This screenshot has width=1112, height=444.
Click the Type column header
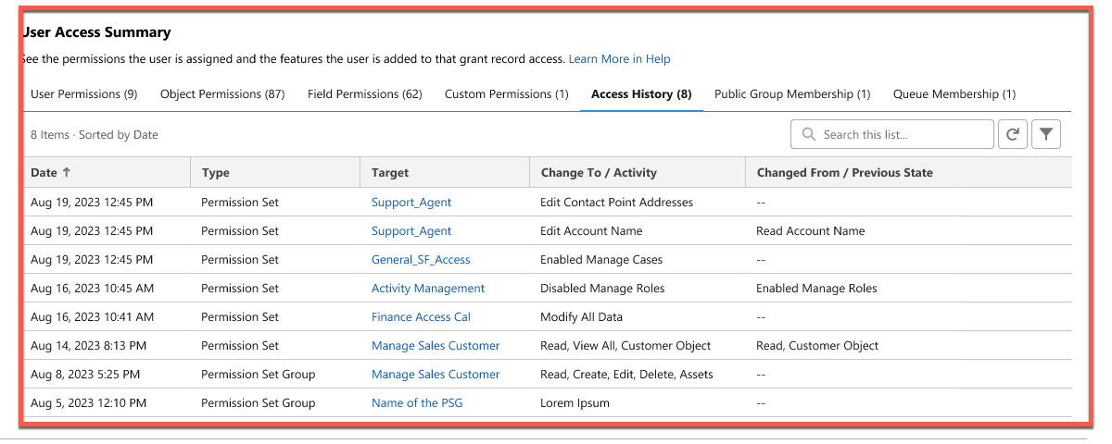pyautogui.click(x=215, y=172)
